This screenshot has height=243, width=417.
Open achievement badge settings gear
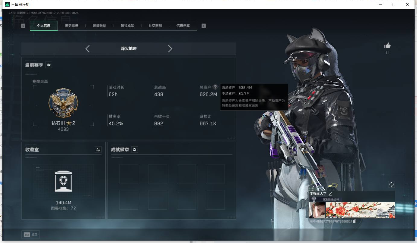(x=135, y=150)
